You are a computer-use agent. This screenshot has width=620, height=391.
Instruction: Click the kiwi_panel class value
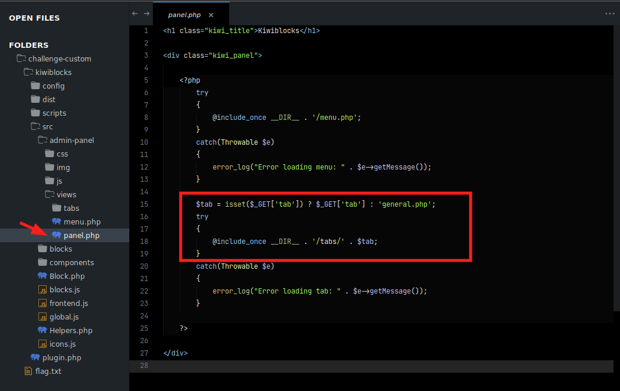point(233,56)
